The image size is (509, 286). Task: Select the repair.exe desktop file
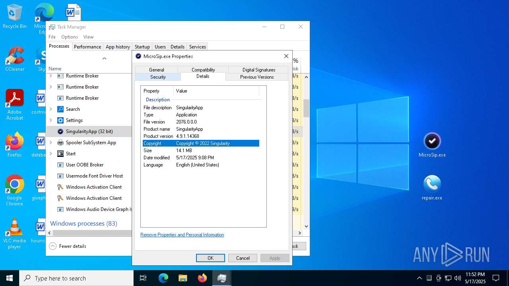[432, 188]
